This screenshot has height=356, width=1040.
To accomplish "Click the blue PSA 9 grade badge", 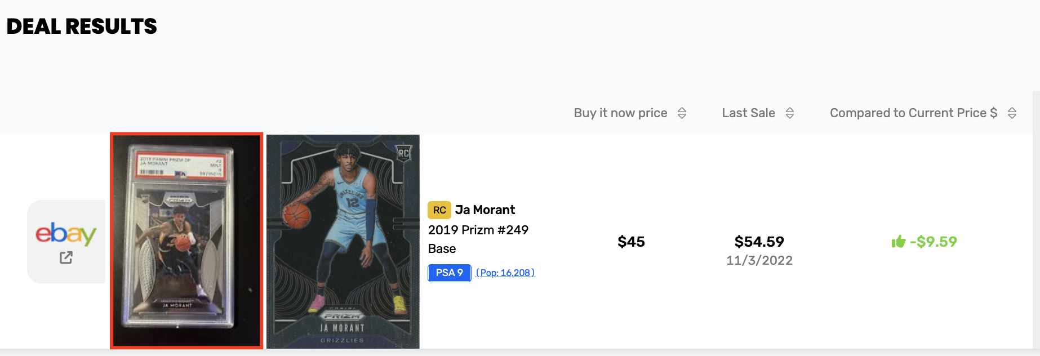I will pyautogui.click(x=449, y=273).
